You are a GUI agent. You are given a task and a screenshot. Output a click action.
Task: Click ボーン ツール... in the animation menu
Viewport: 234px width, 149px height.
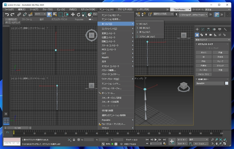click(116, 93)
